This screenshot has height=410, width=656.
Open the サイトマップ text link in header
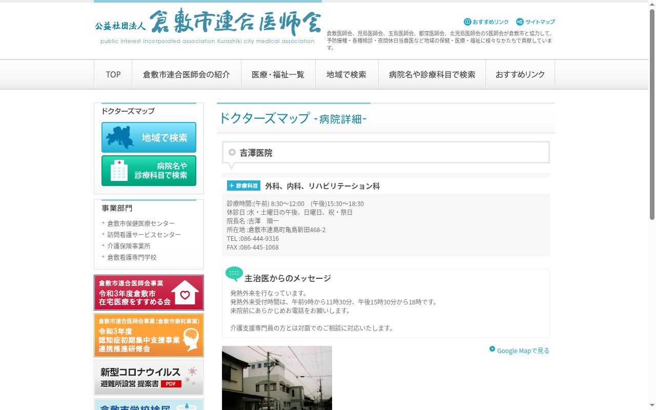point(540,22)
